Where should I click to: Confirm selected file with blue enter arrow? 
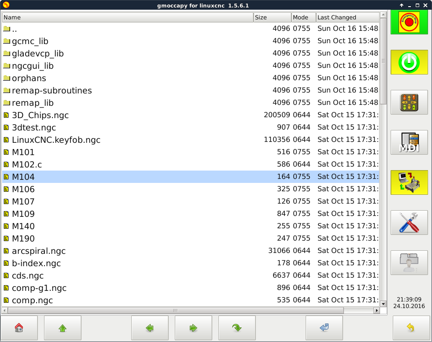point(324,328)
